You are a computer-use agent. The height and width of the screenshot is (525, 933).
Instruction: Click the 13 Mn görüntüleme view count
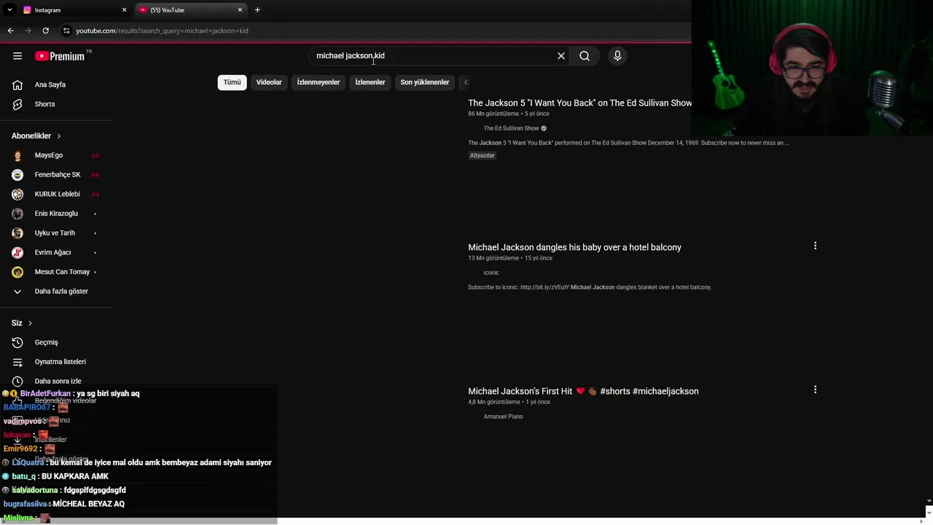coord(493,258)
